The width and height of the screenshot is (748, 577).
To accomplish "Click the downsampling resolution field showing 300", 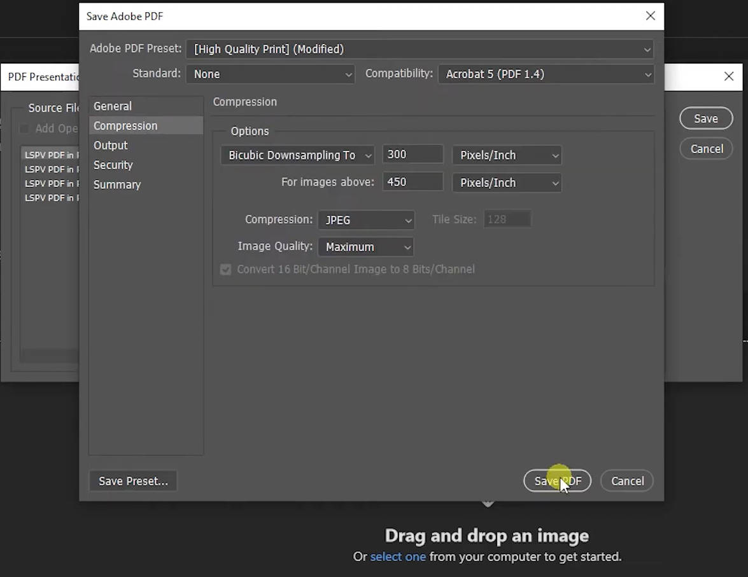I will pos(413,155).
